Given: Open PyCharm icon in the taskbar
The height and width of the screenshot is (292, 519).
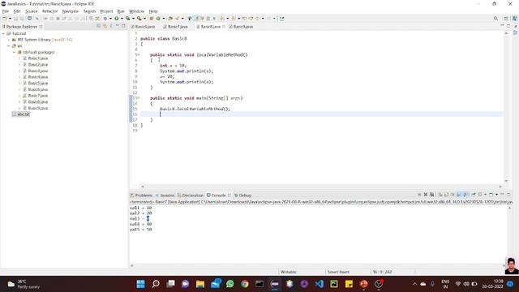Looking at the screenshot, I should tap(334, 284).
